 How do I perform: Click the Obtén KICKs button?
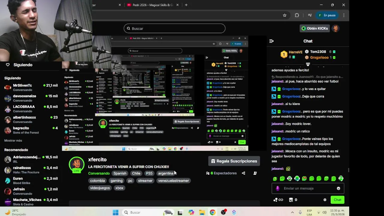click(x=315, y=28)
